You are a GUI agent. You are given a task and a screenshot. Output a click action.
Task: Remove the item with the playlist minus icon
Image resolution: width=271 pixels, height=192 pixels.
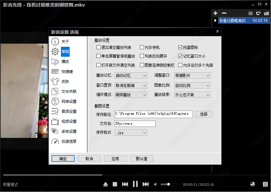(224, 13)
